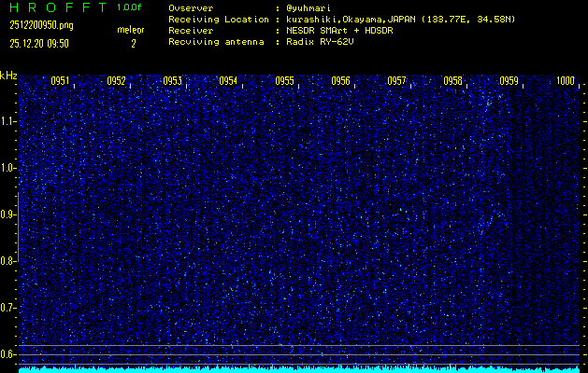
Task: Click the 0.9 kHz frequency tick
Action: point(8,214)
